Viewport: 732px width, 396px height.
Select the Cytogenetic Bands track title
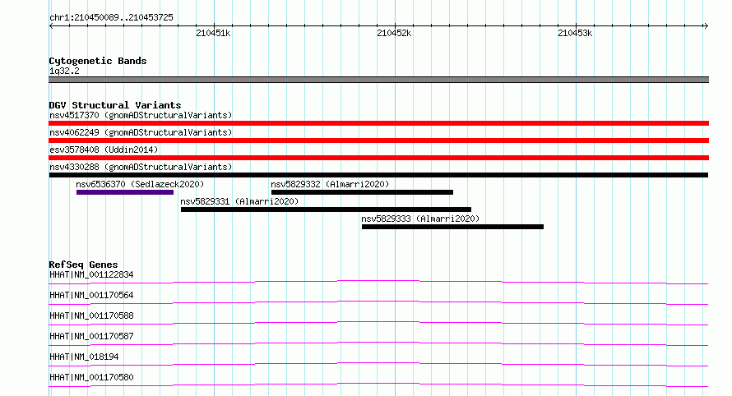click(x=98, y=61)
